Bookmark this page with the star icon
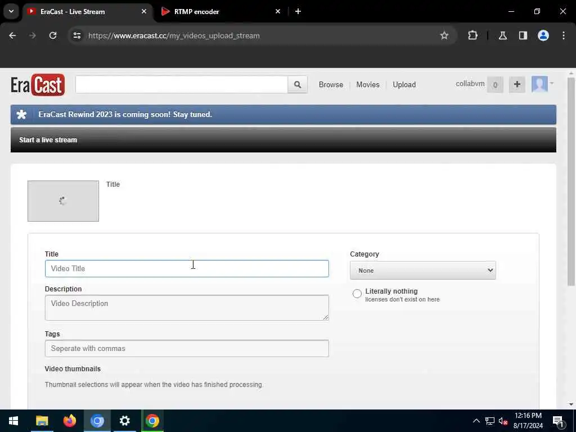The height and width of the screenshot is (432, 576). click(x=444, y=35)
